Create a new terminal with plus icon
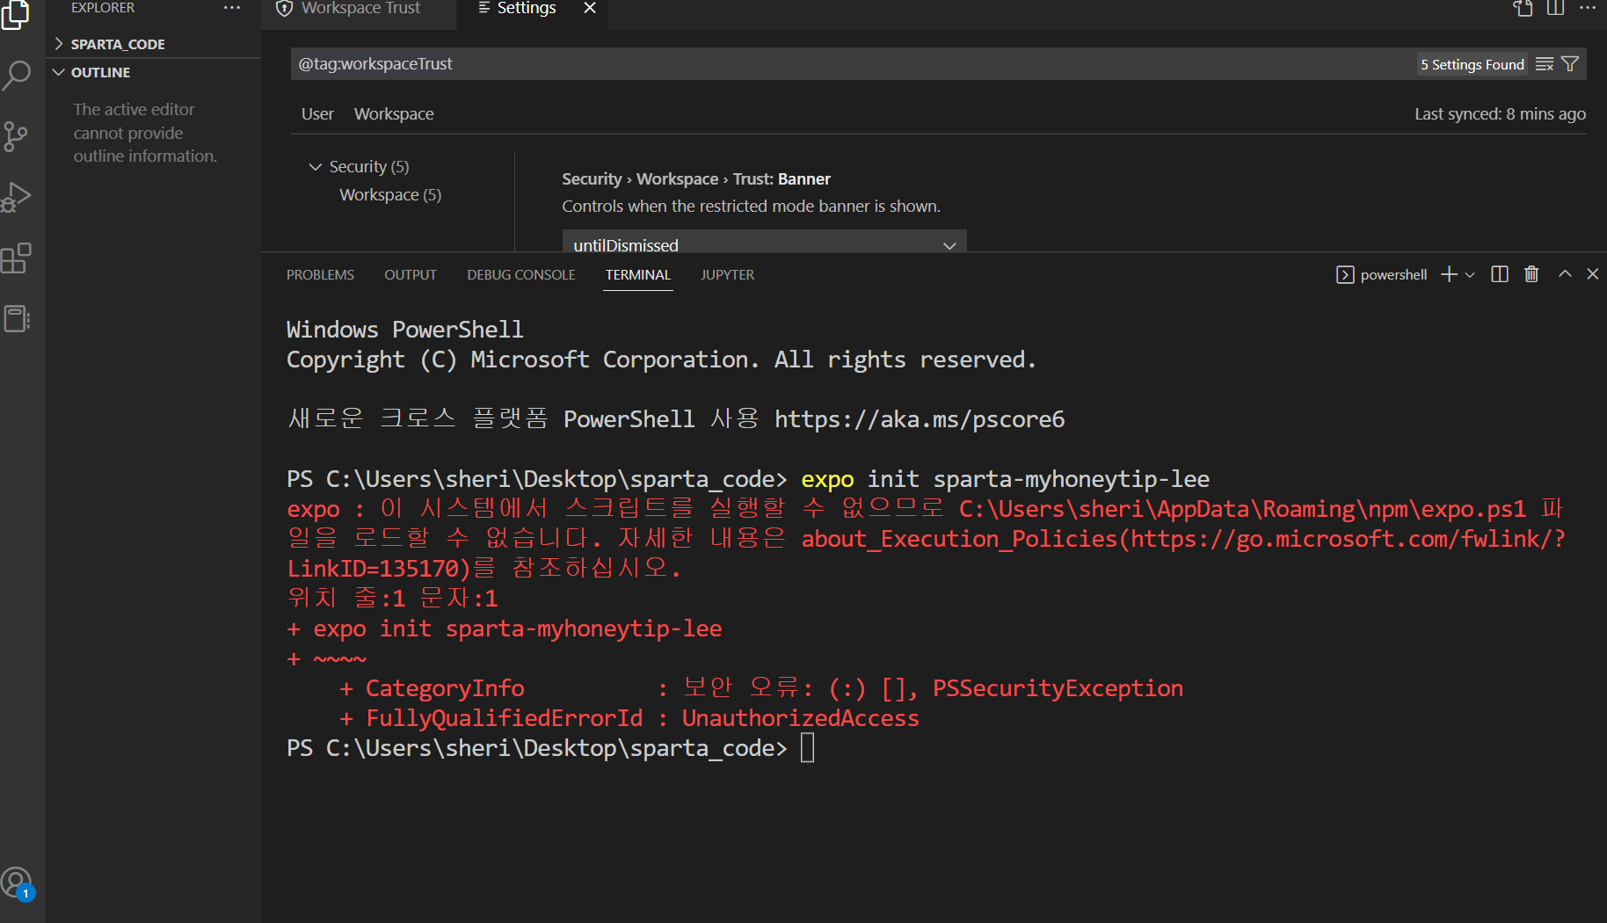This screenshot has height=923, width=1607. (x=1449, y=274)
